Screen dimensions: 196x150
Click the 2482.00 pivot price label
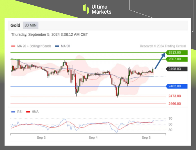tap(177, 86)
